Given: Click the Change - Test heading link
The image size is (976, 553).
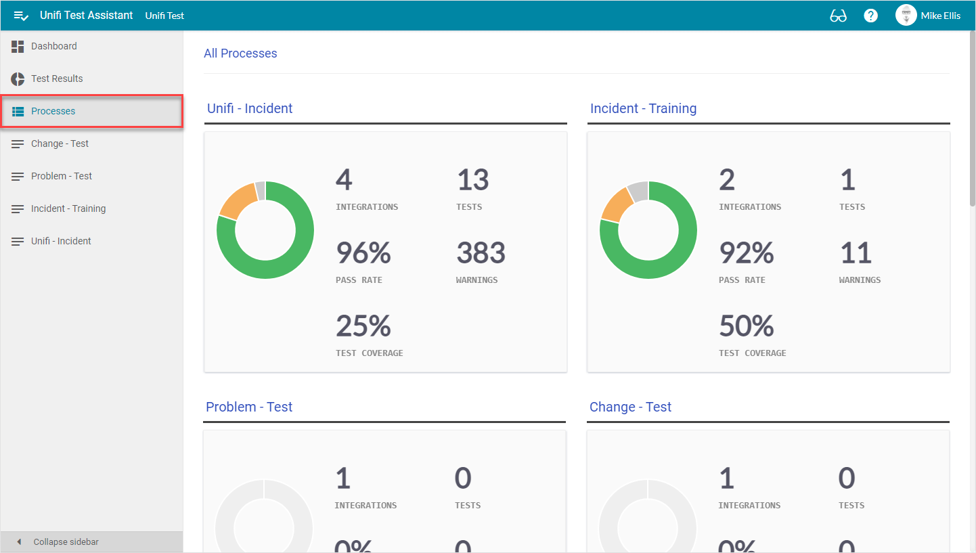Looking at the screenshot, I should [630, 407].
